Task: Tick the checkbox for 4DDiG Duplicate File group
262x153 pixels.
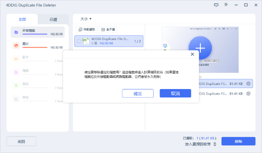Action: tap(79, 41)
